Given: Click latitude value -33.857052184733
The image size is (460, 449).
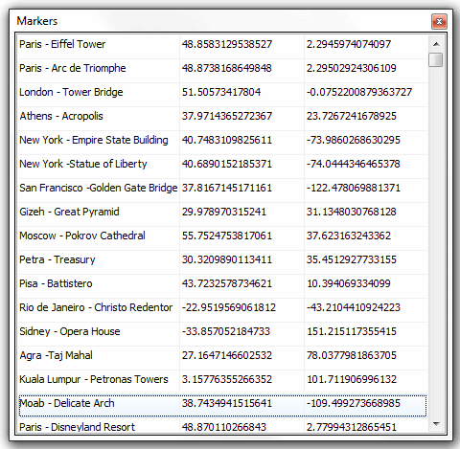Looking at the screenshot, I should pos(226,331).
